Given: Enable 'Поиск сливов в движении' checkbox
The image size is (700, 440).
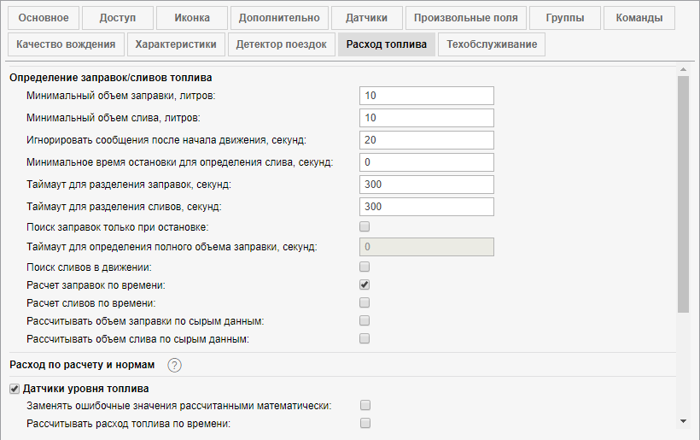Looking at the screenshot, I should pos(365,267).
